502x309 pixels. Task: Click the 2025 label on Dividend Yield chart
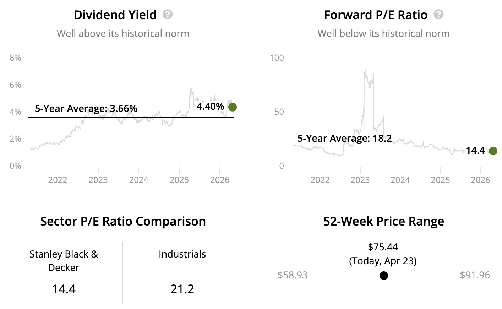(179, 180)
